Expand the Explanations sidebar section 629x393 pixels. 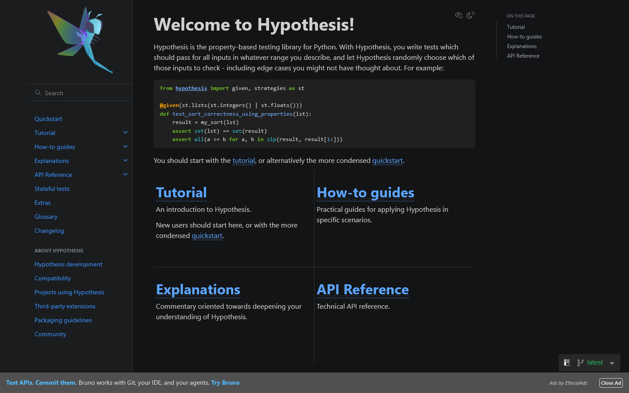tap(125, 160)
